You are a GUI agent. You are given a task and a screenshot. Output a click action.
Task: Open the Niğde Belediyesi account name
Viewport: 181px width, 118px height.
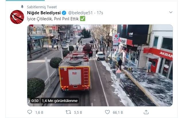(44, 13)
